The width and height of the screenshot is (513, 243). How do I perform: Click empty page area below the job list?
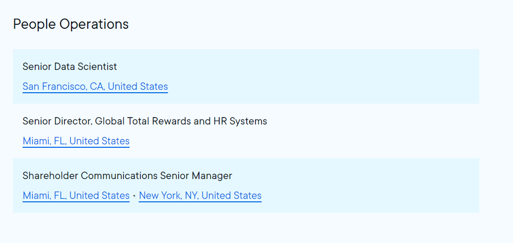click(248, 228)
